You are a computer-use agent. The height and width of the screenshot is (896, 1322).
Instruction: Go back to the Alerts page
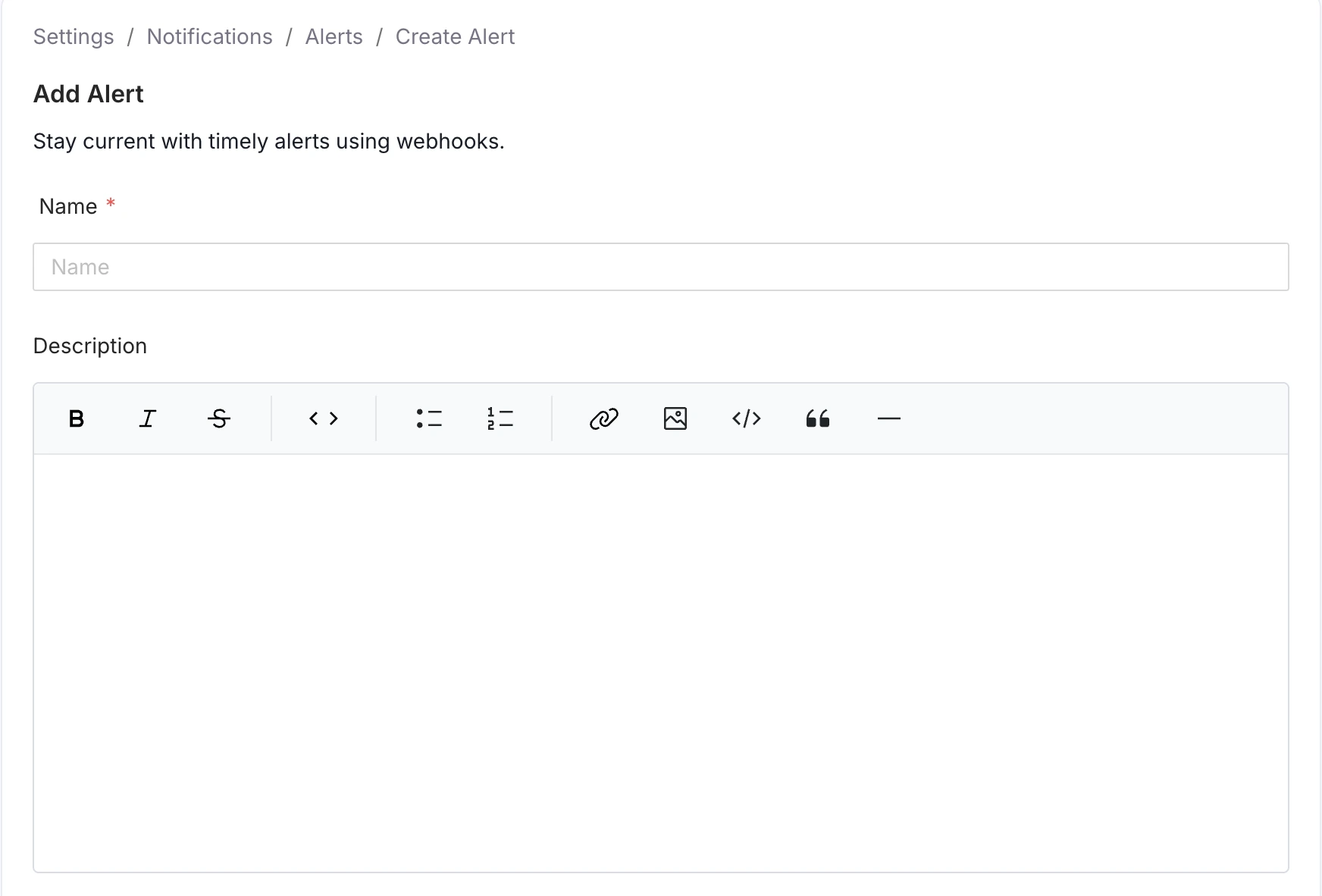pos(334,36)
